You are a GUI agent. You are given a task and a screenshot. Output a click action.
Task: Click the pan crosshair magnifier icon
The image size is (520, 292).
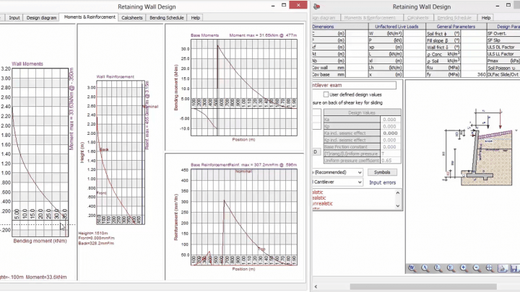pos(490,267)
